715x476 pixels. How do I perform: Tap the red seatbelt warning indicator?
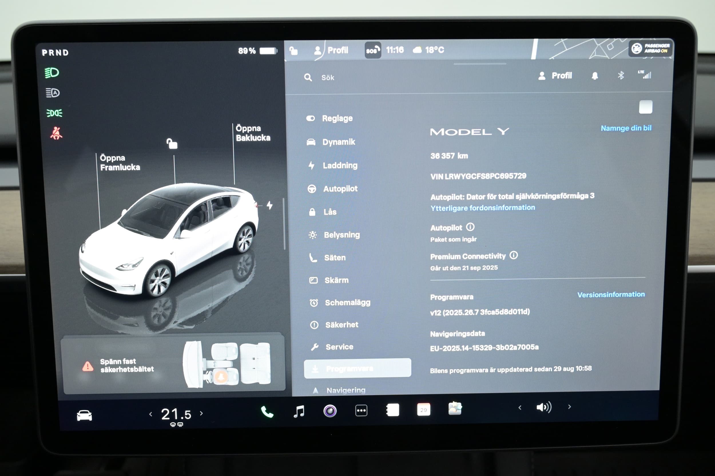tap(56, 133)
